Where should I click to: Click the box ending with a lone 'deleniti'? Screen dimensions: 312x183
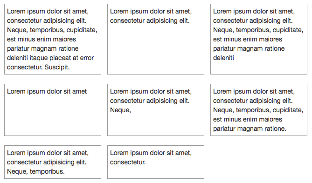[x=259, y=39]
